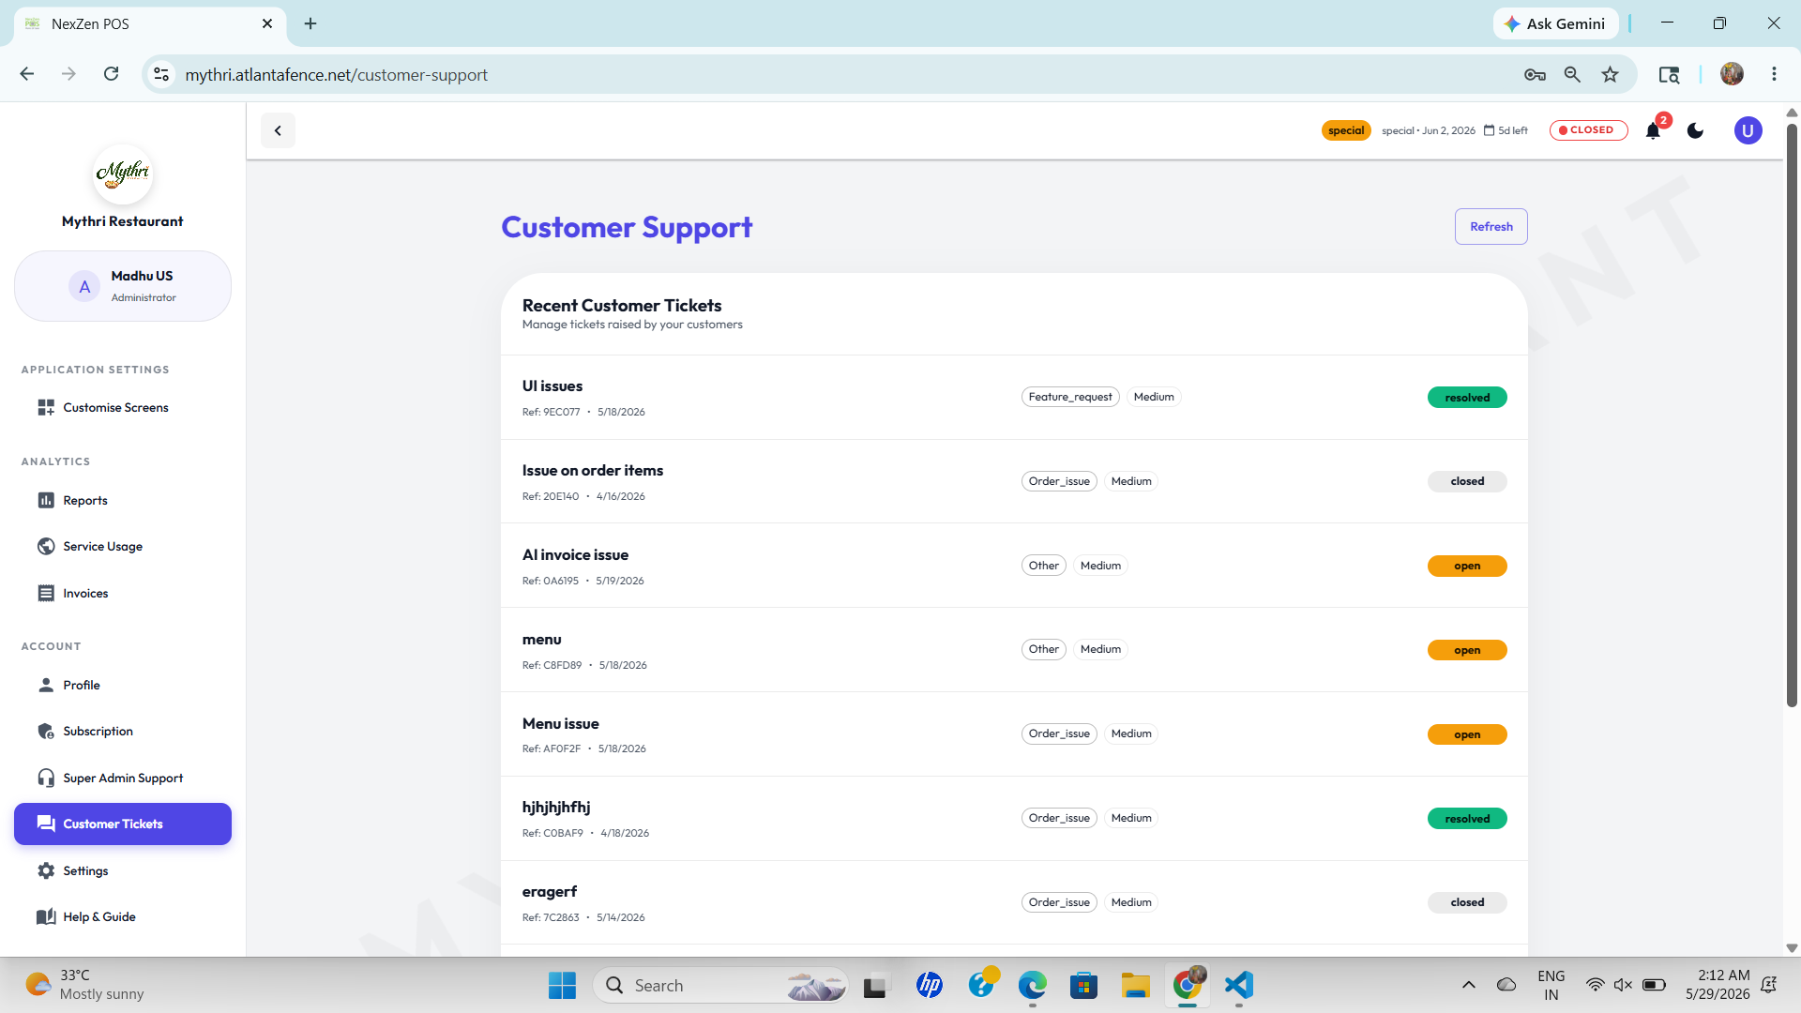Open password key icon in address bar
1801x1013 pixels.
[x=1535, y=75]
